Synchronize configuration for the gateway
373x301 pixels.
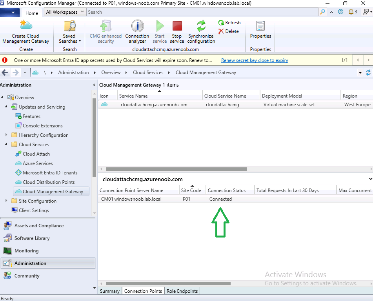pos(201,32)
